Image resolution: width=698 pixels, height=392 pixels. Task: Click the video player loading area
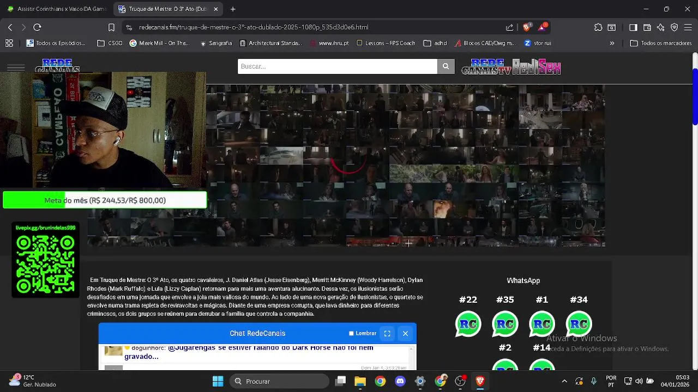pyautogui.click(x=349, y=165)
